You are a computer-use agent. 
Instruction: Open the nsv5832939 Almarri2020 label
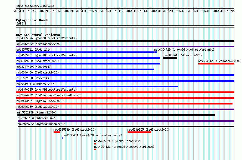click(x=37, y=112)
